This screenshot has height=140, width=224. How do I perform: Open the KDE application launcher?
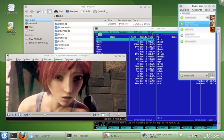[4, 136]
